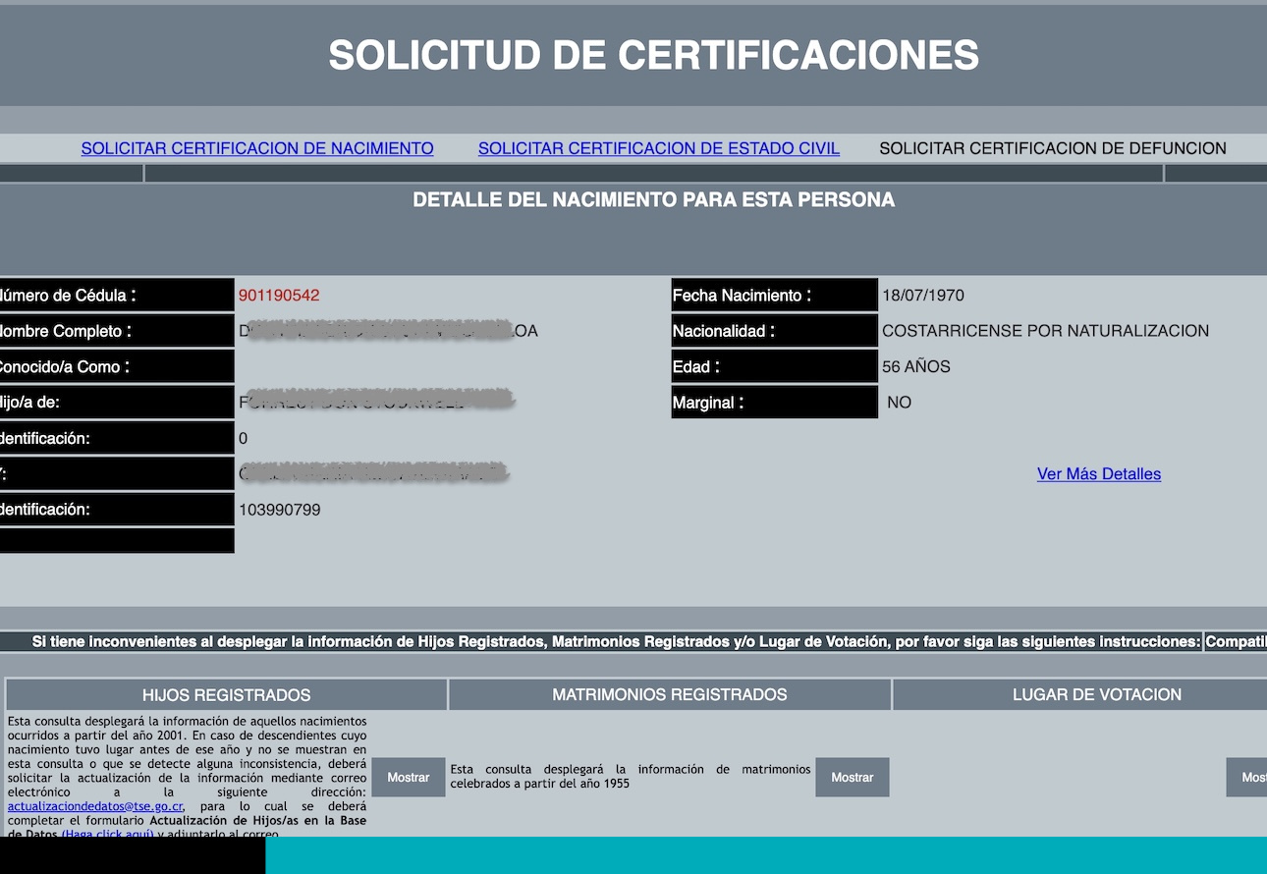Image resolution: width=1267 pixels, height=874 pixels.
Task: Open SOLICITAR CERTIFICACION DE NACIMIENTO link
Action: click(257, 148)
